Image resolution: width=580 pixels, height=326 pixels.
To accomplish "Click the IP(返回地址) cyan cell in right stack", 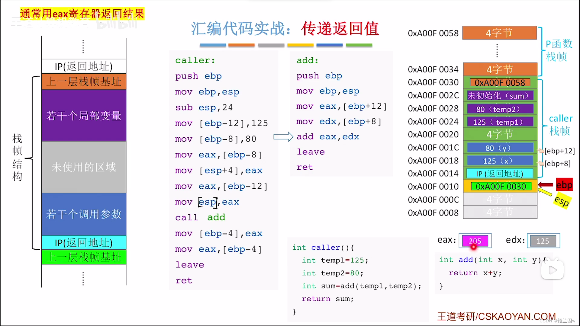I will click(x=500, y=174).
